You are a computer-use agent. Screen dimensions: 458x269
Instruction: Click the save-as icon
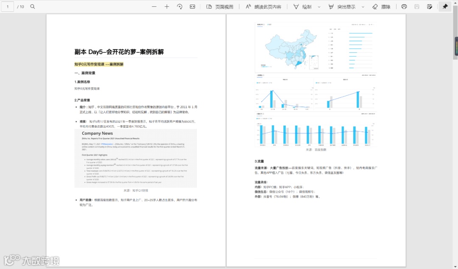pyautogui.click(x=429, y=6)
